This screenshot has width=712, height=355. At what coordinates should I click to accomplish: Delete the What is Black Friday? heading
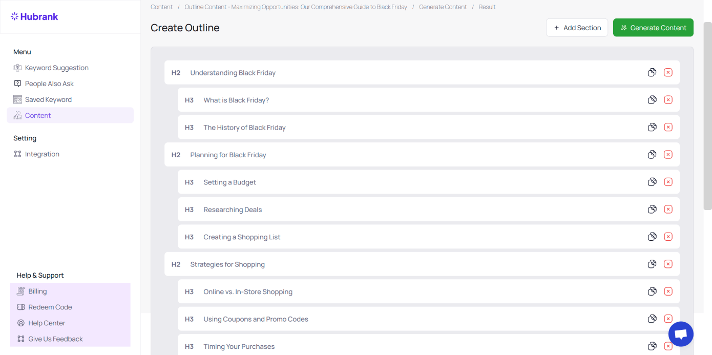click(x=668, y=100)
